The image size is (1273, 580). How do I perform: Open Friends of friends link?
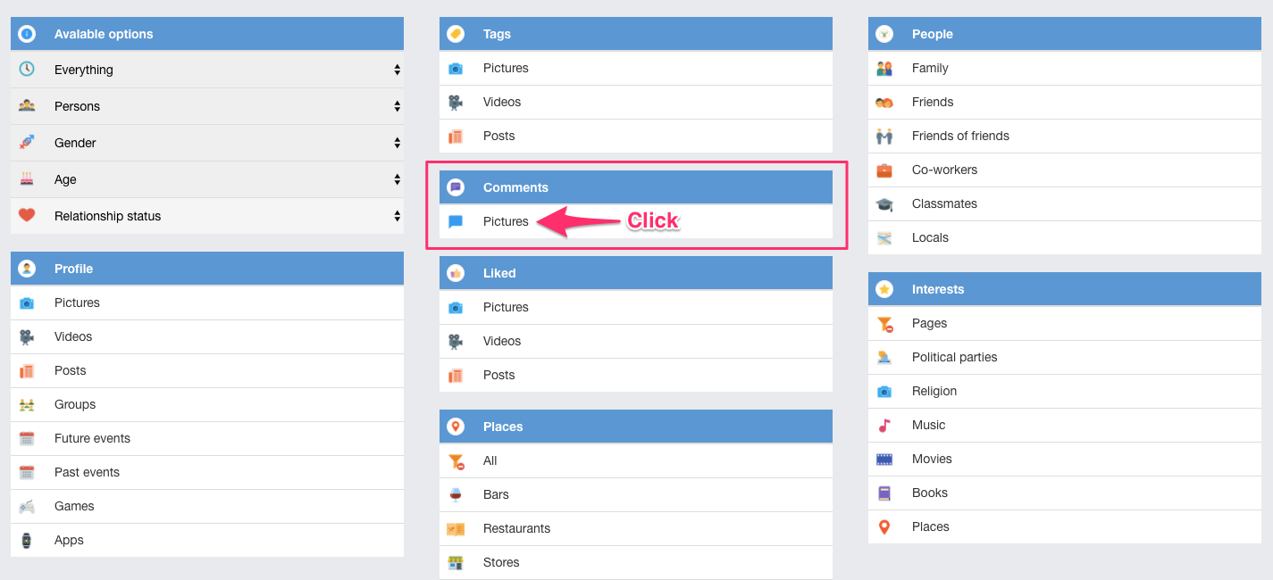[x=960, y=137]
